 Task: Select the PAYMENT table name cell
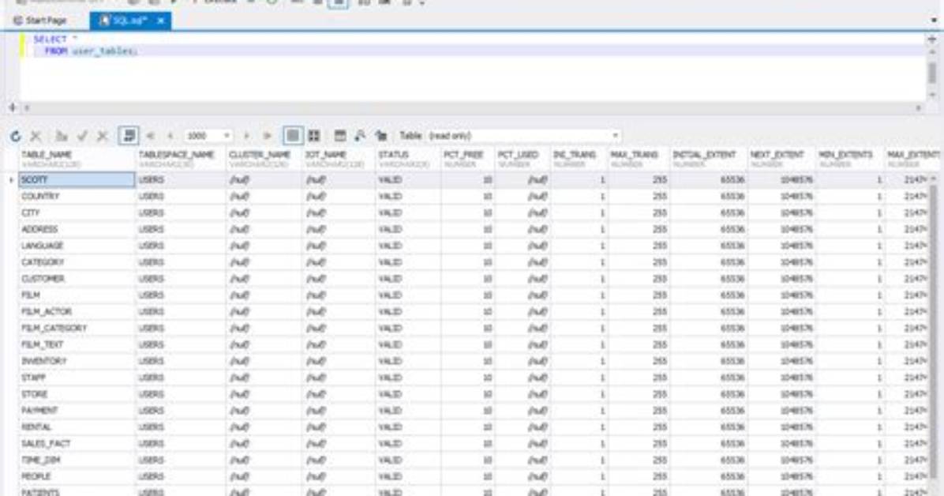(x=77, y=411)
